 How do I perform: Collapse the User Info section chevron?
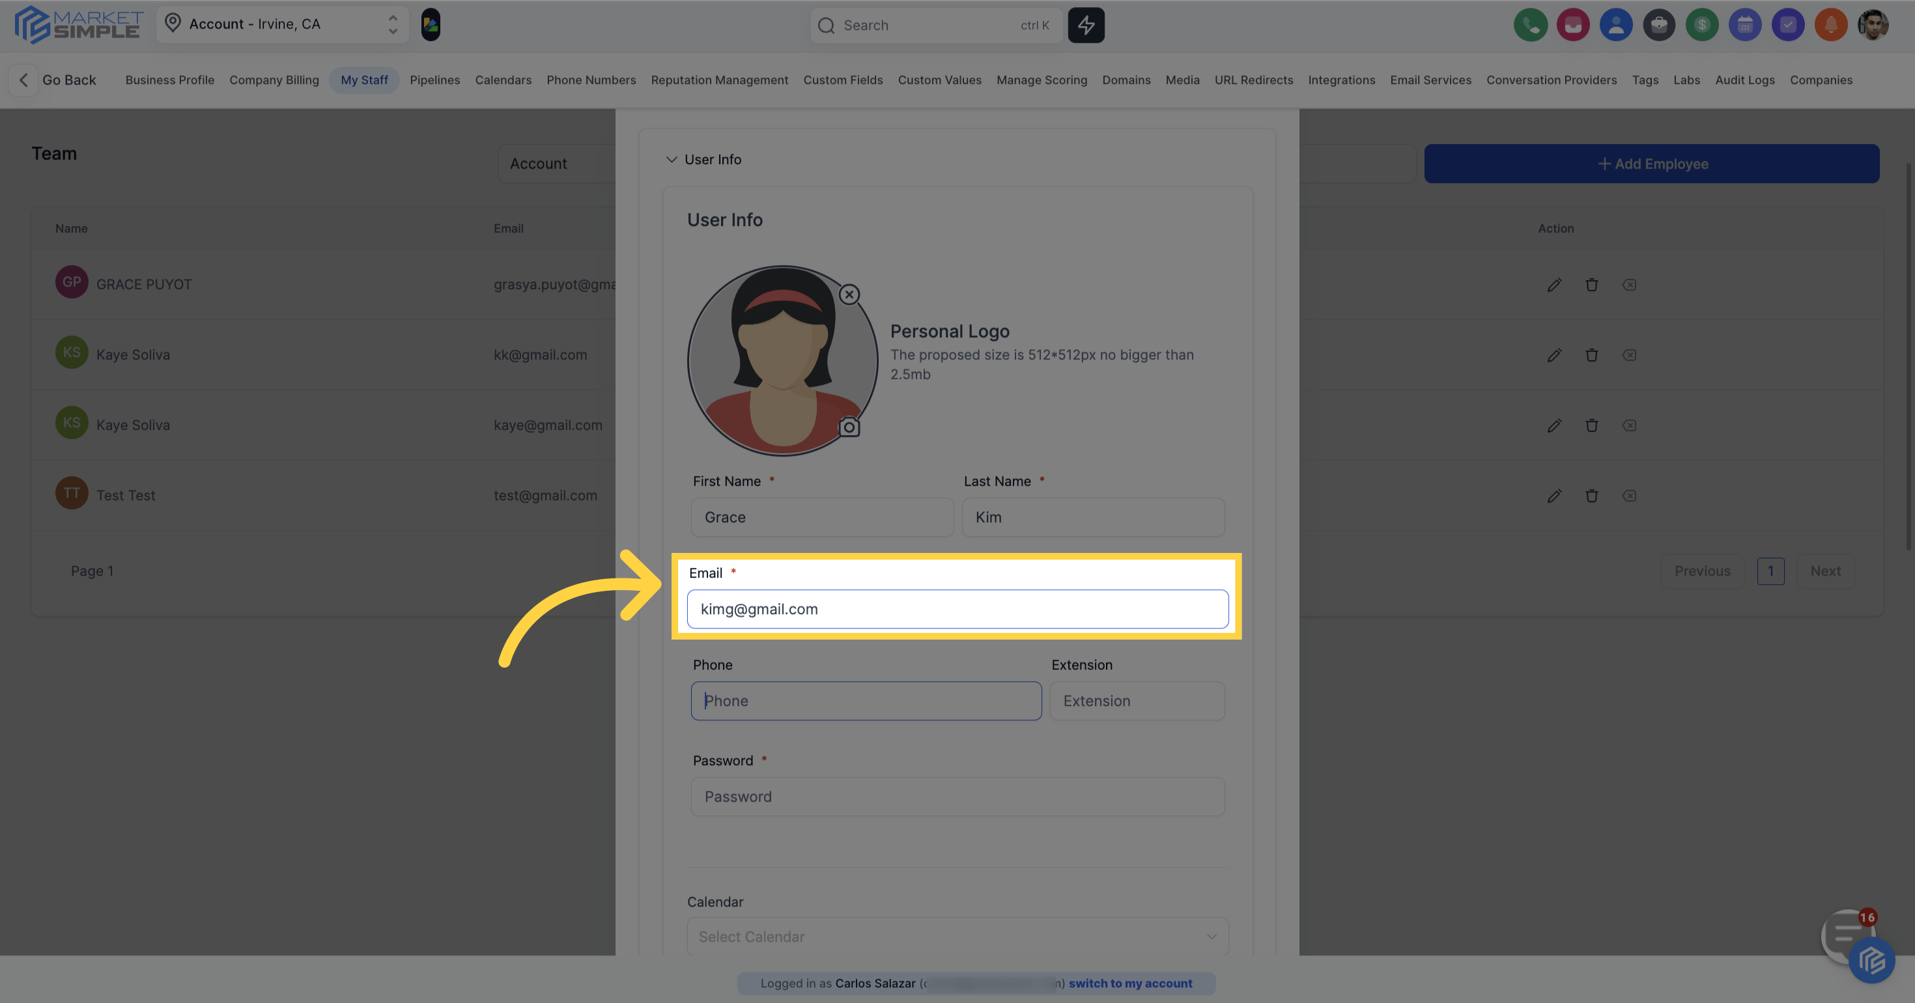point(672,160)
